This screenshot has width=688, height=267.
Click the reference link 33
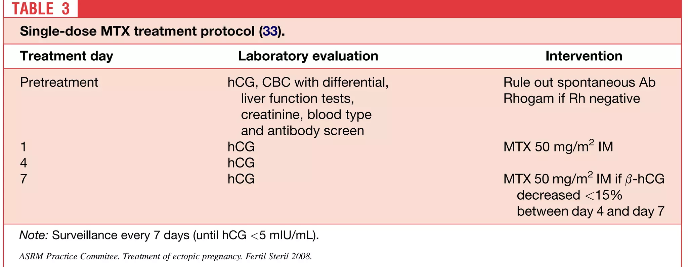click(270, 31)
